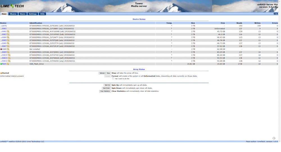
Task: Open the disk9 device link
Action: point(4,52)
